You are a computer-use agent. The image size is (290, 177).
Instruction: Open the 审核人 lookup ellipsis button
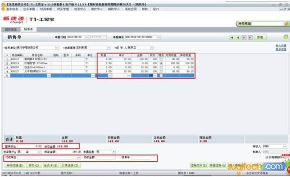[285, 146]
